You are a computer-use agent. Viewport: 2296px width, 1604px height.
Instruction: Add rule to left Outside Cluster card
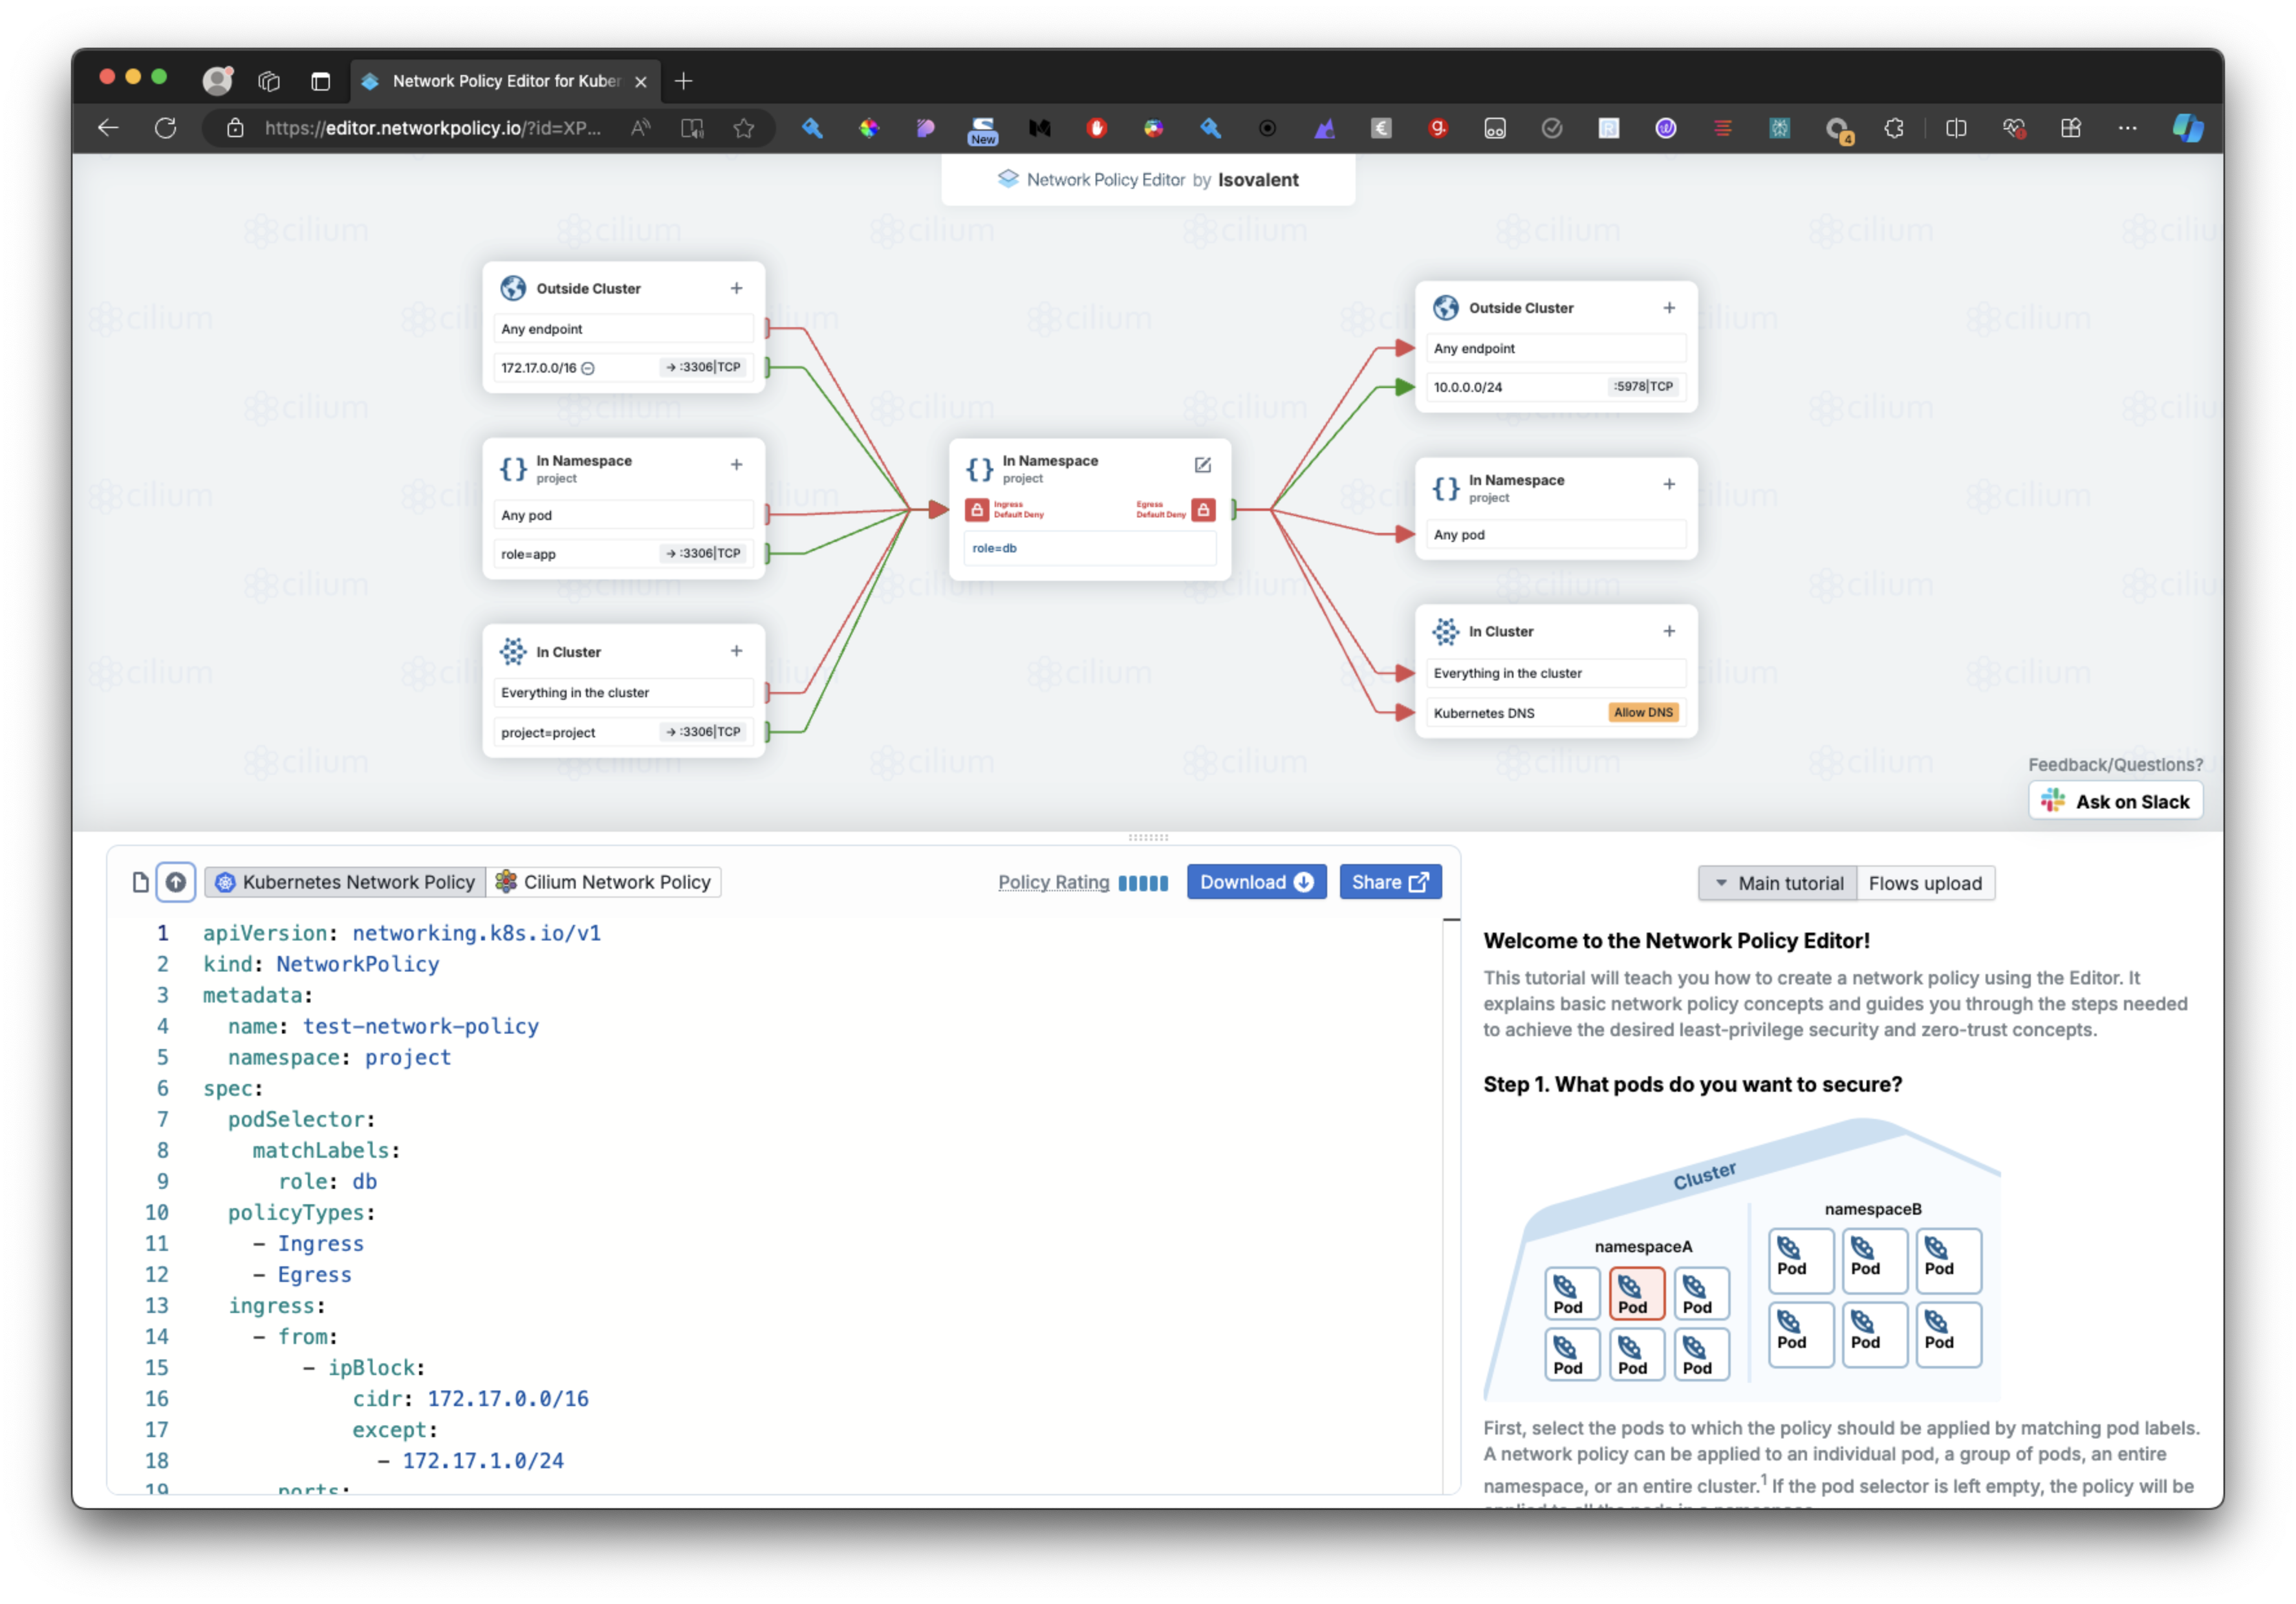(x=736, y=289)
